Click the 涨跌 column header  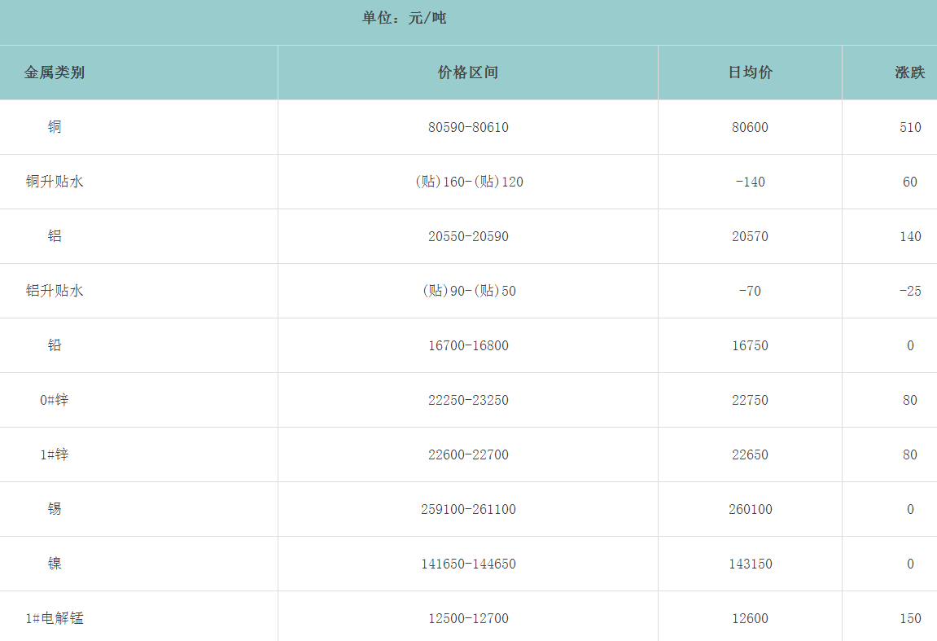(909, 72)
